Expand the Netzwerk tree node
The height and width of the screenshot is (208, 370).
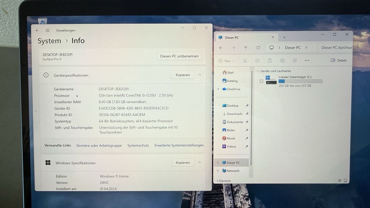click(x=218, y=171)
